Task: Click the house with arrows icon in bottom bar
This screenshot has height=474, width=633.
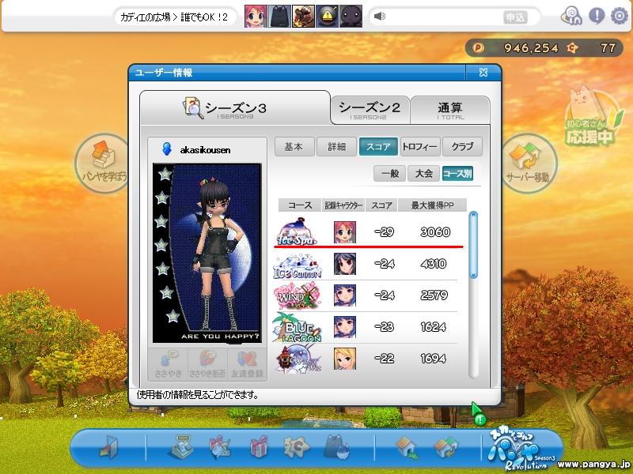Action: pyautogui.click(x=446, y=447)
